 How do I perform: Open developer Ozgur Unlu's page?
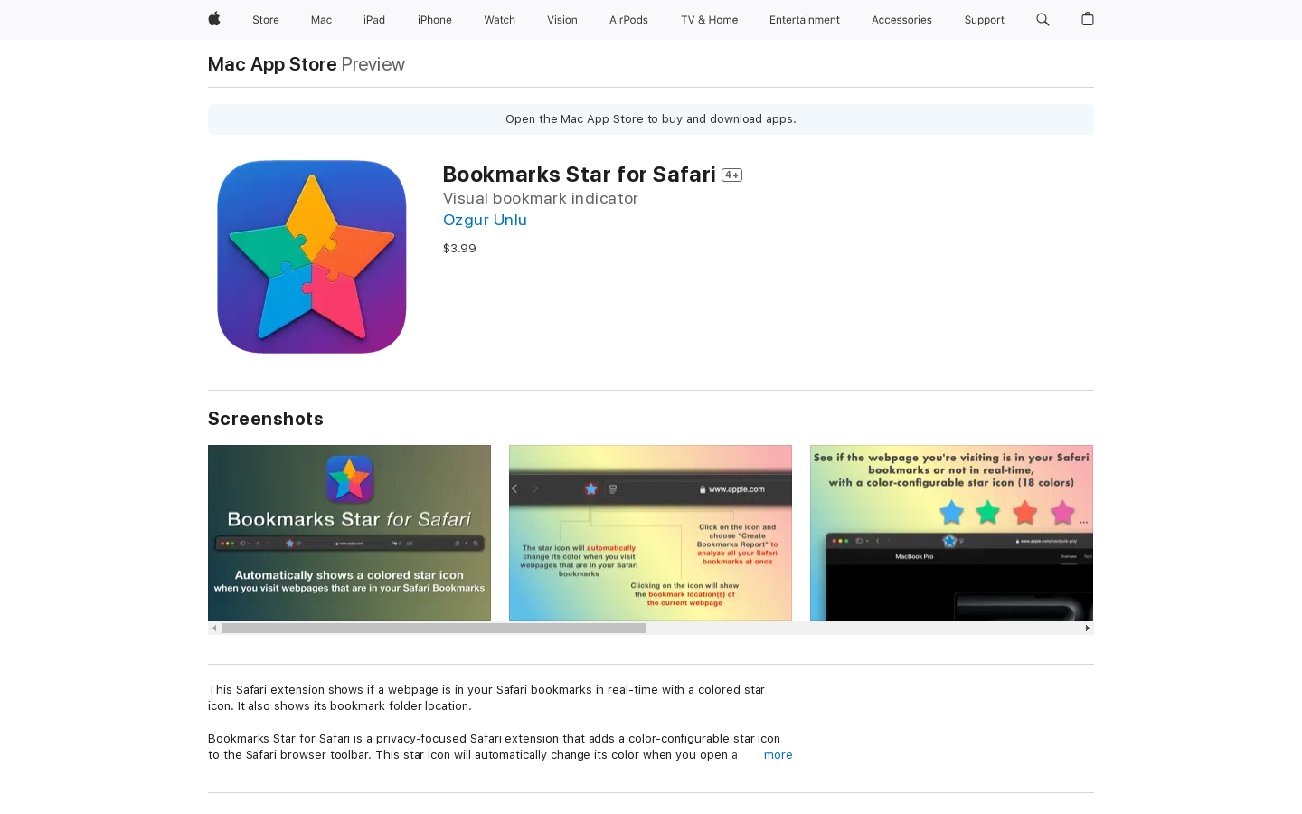point(485,220)
